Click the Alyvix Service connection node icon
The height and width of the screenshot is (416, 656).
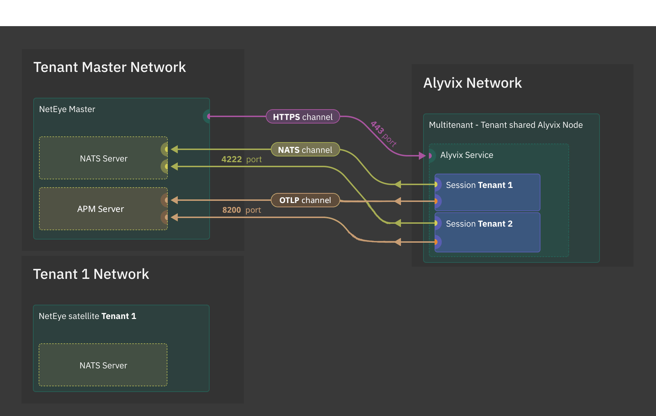click(430, 156)
